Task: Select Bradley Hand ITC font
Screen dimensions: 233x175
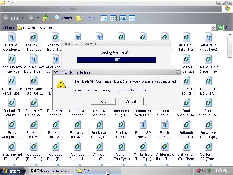Action: click(x=121, y=129)
